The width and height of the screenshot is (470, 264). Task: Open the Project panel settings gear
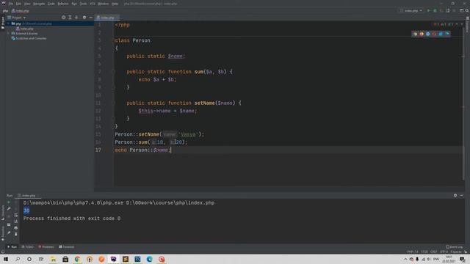click(x=84, y=18)
